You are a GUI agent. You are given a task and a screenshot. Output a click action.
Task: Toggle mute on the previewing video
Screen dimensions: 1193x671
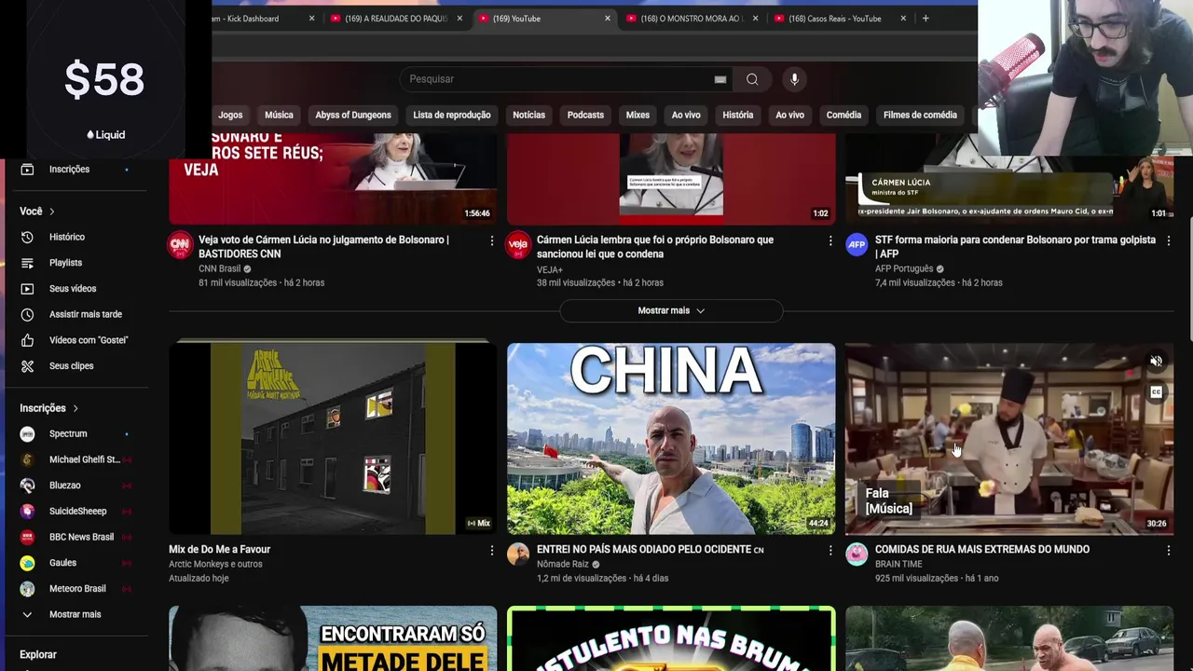coord(1156,362)
